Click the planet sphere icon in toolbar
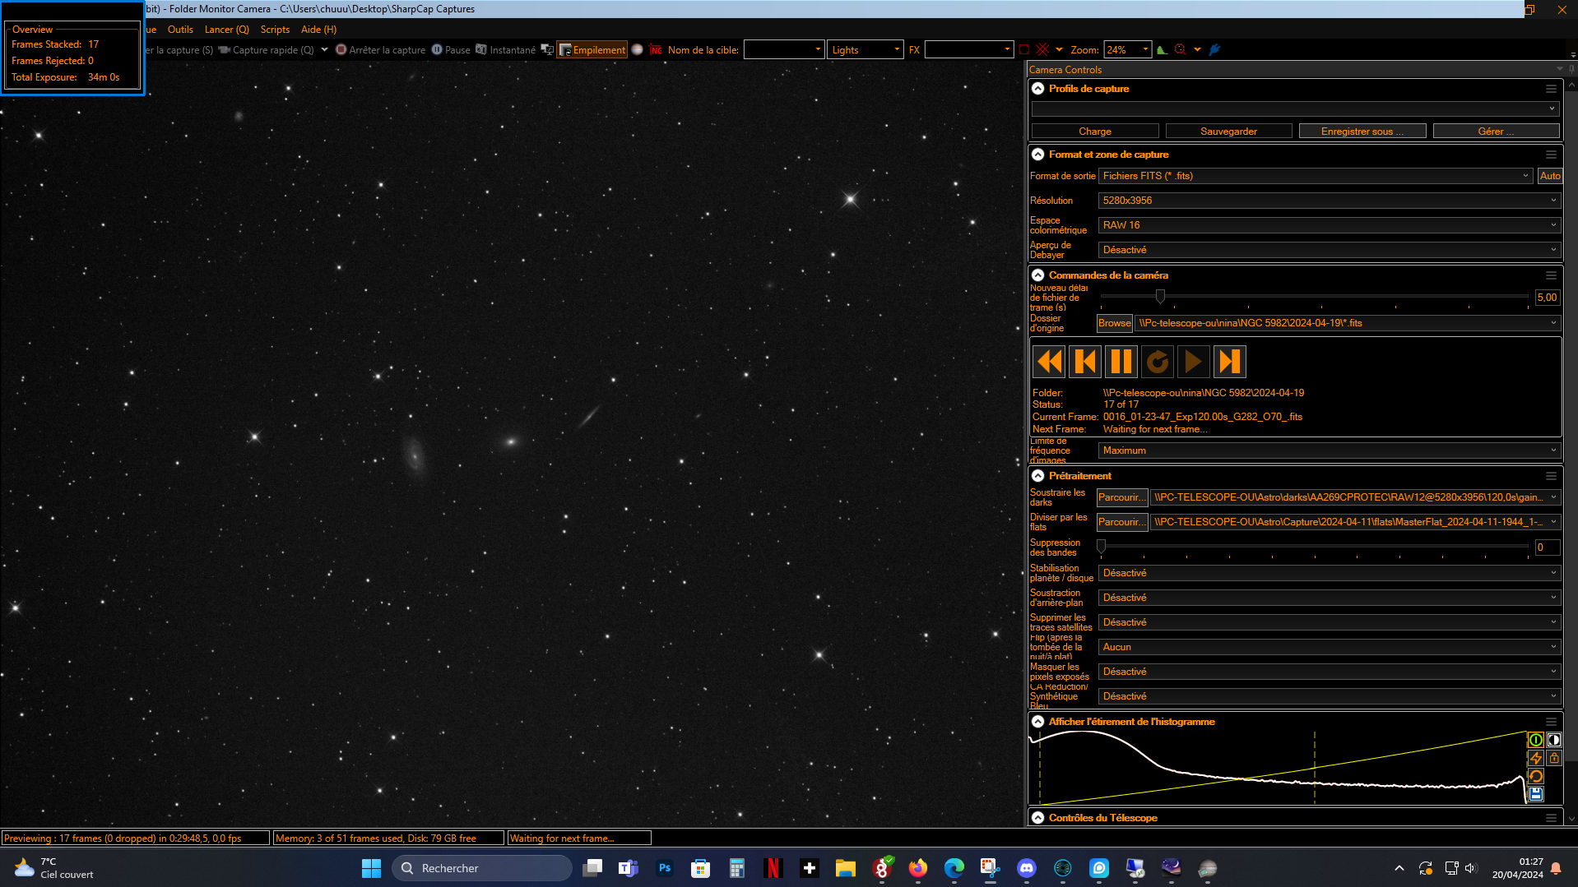1578x887 pixels. point(637,50)
